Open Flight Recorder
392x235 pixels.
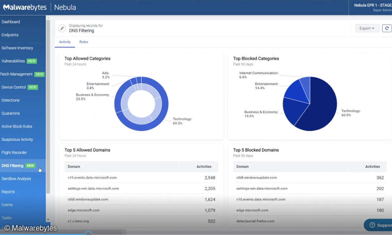click(x=14, y=152)
